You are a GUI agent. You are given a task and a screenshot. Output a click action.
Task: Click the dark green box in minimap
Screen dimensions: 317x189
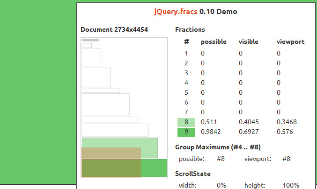(125, 168)
